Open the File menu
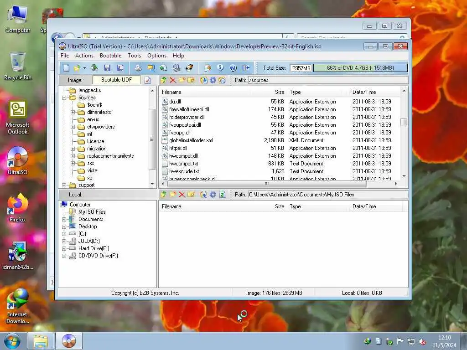Viewport: 467px width, 350px height. click(65, 56)
